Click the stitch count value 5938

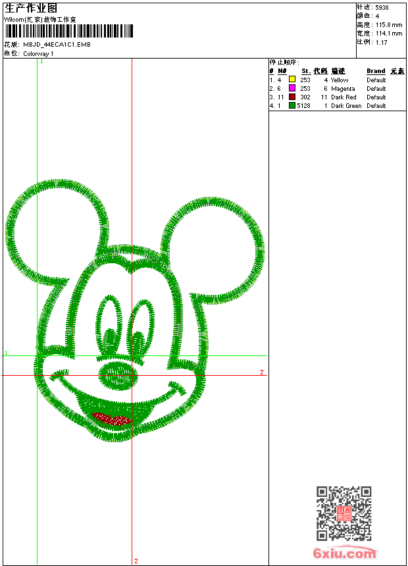click(382, 8)
